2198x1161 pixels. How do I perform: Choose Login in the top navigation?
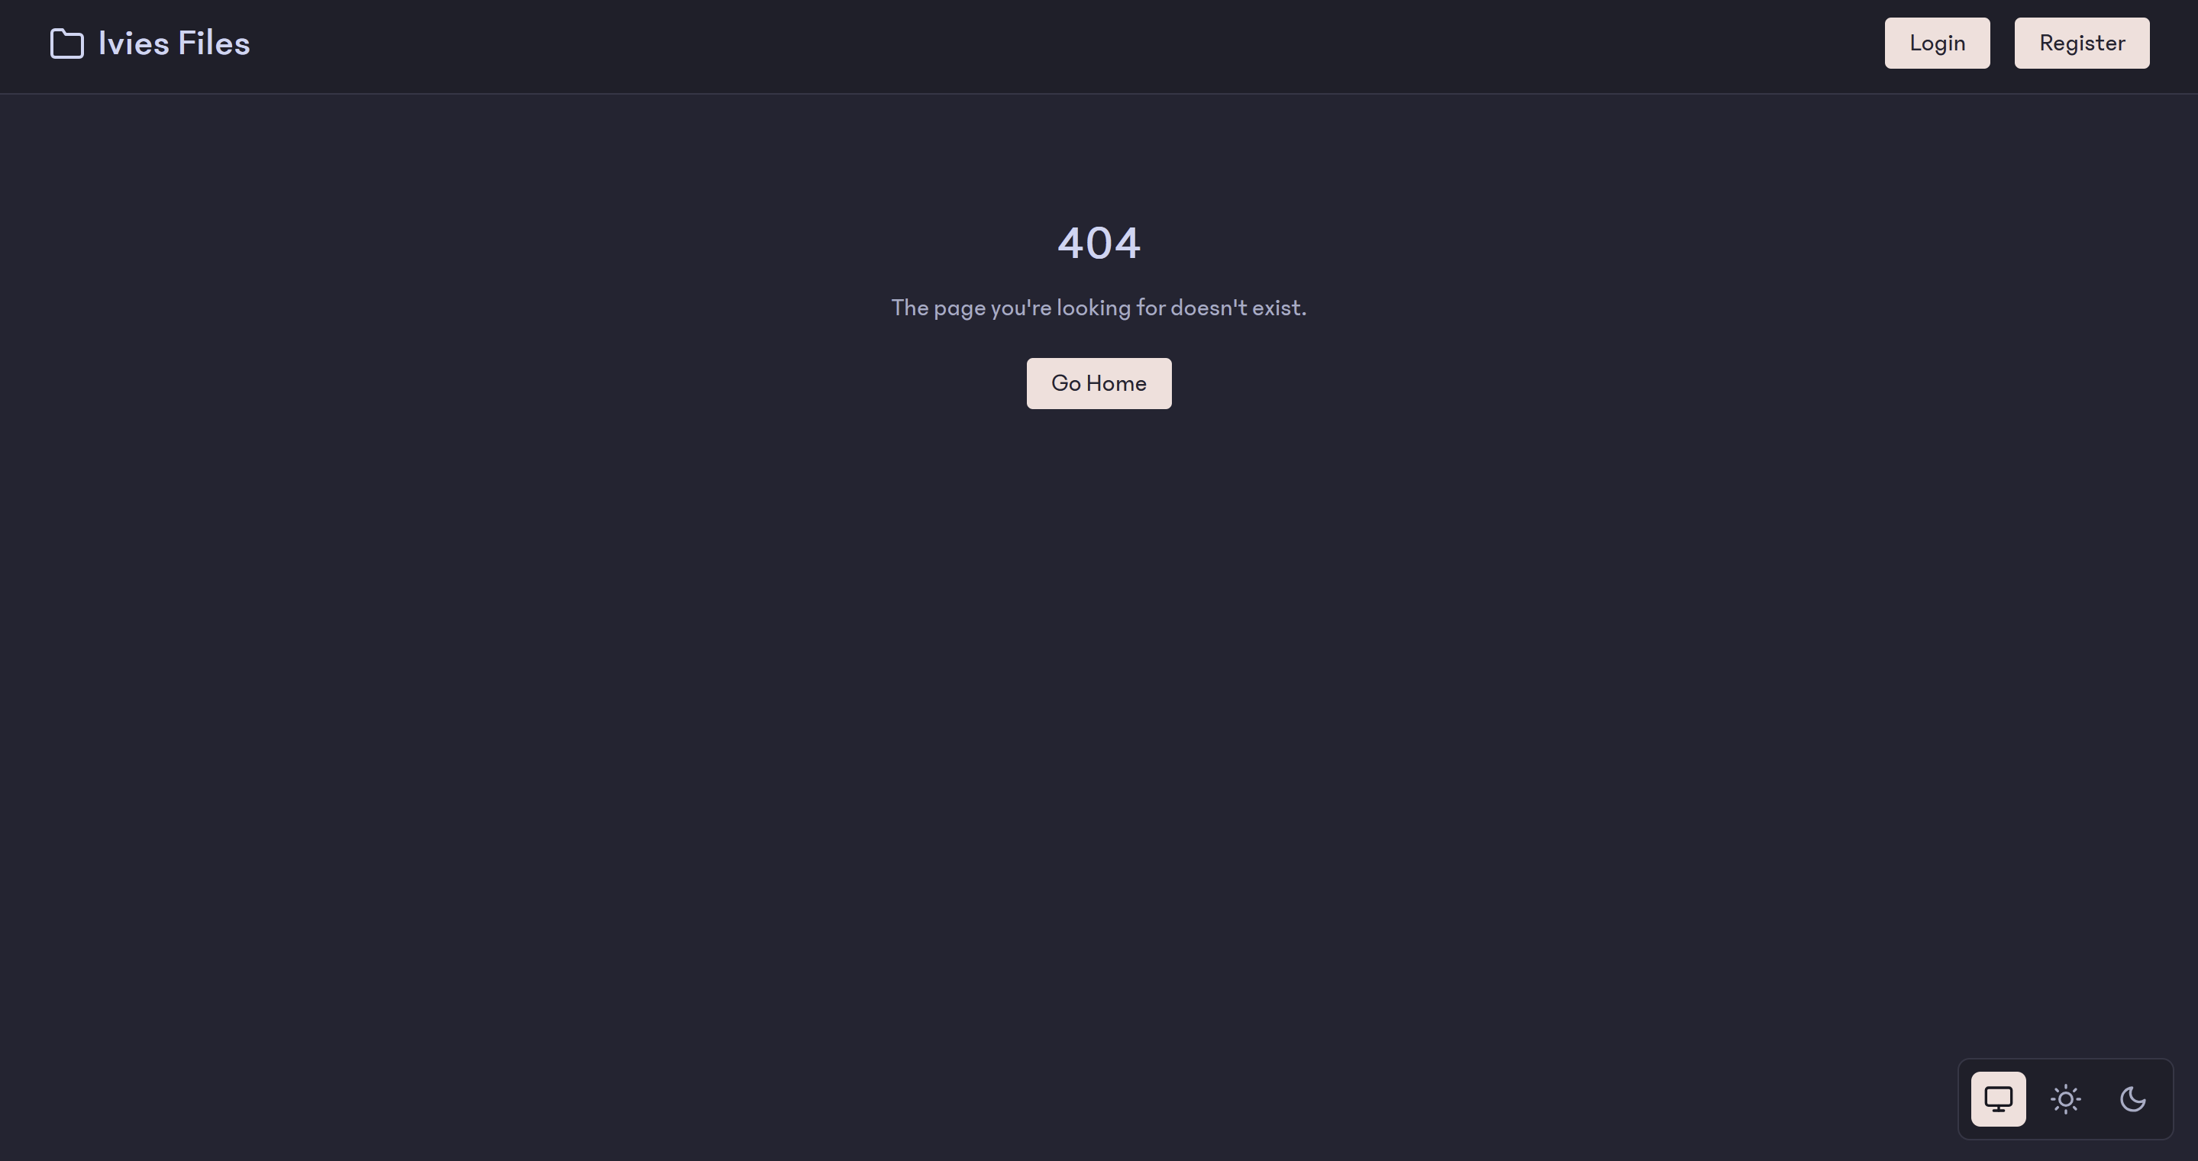coord(1937,43)
